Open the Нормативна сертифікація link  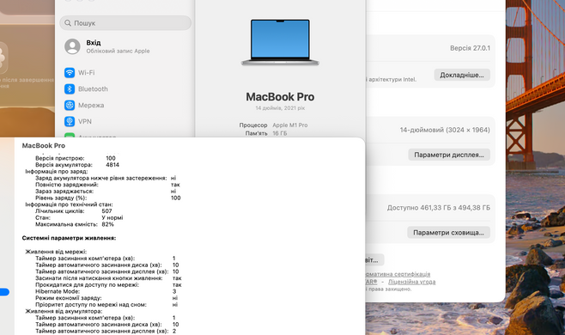(398, 274)
